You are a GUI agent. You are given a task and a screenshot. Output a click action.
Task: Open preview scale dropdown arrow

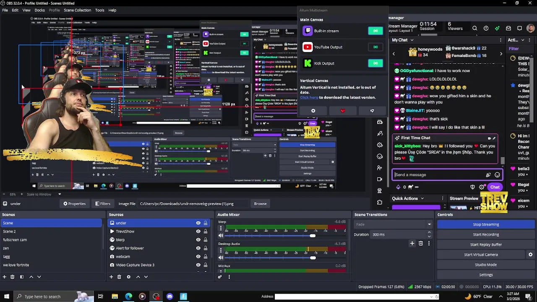60,194
